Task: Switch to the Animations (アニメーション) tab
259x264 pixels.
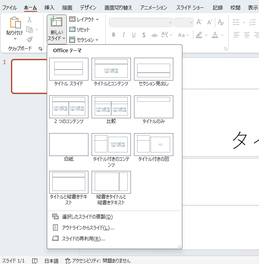Action: click(x=154, y=7)
